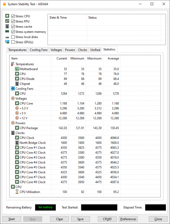Click the Clear button
This screenshot has width=170, height=224.
pyautogui.click(x=60, y=219)
